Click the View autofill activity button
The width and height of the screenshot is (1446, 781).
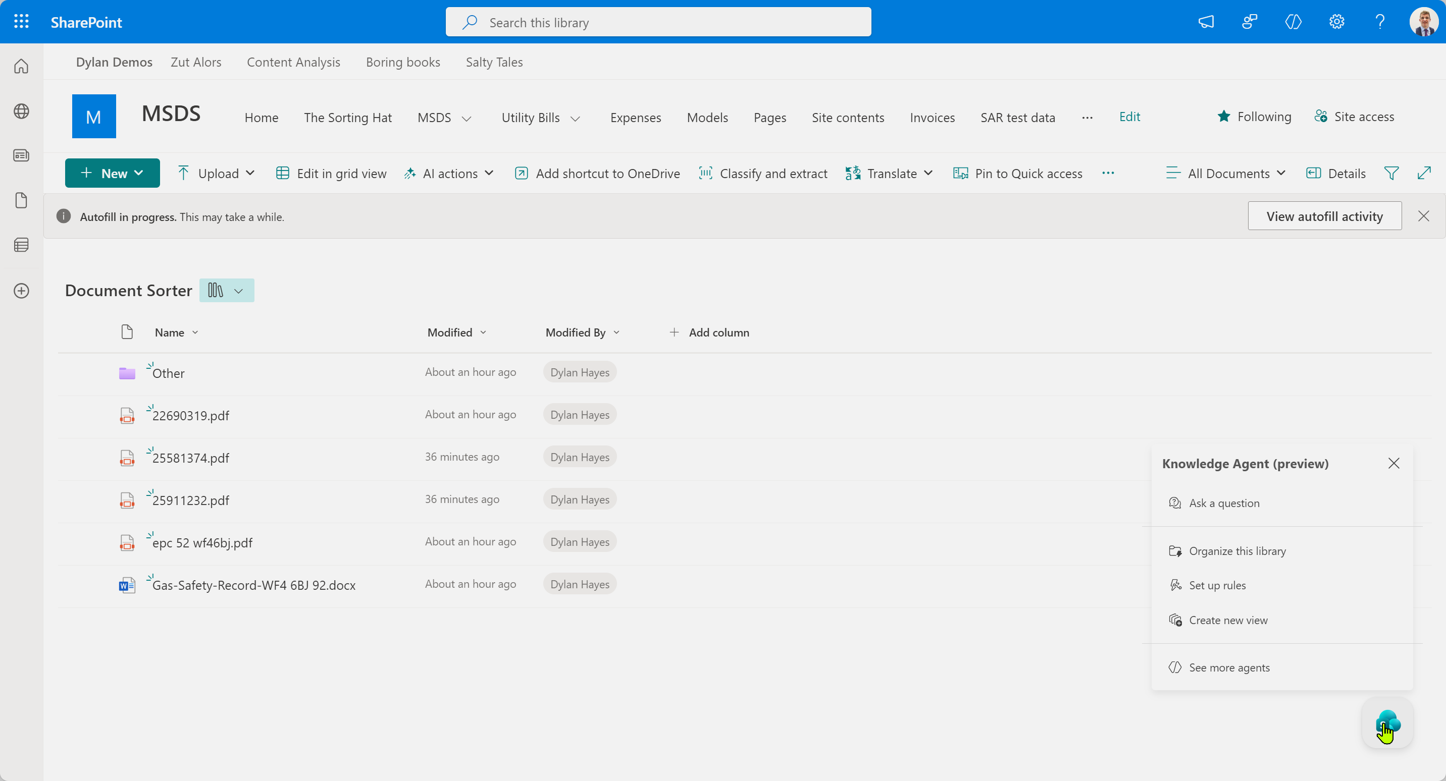1324,215
